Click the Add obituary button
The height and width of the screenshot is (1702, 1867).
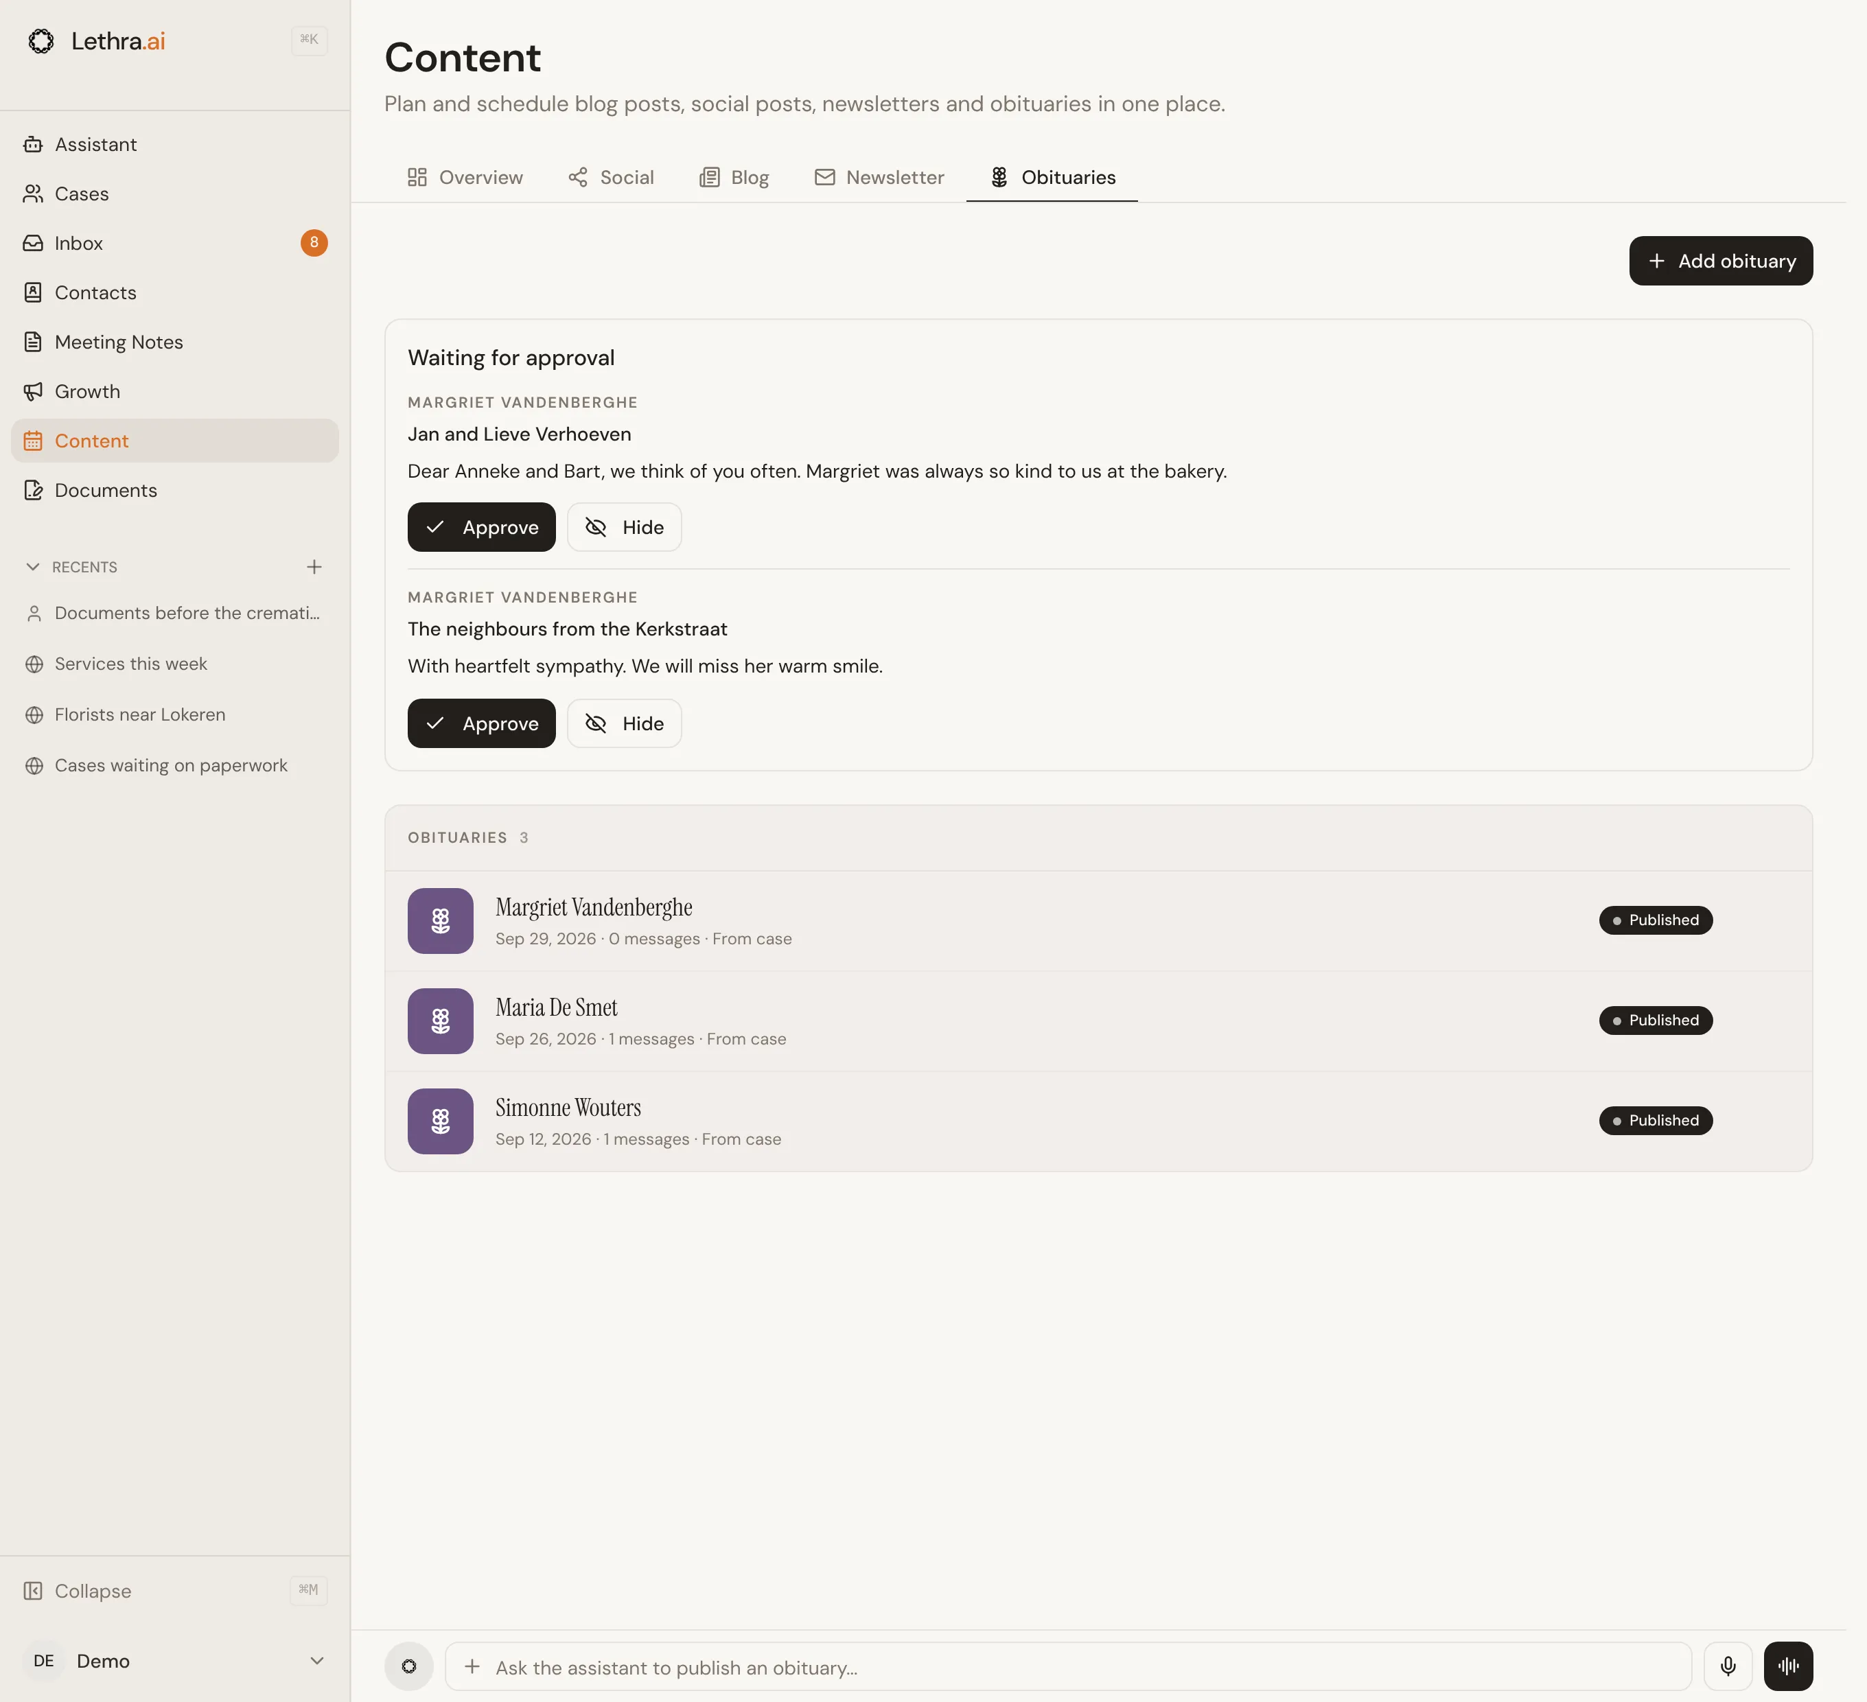point(1721,261)
